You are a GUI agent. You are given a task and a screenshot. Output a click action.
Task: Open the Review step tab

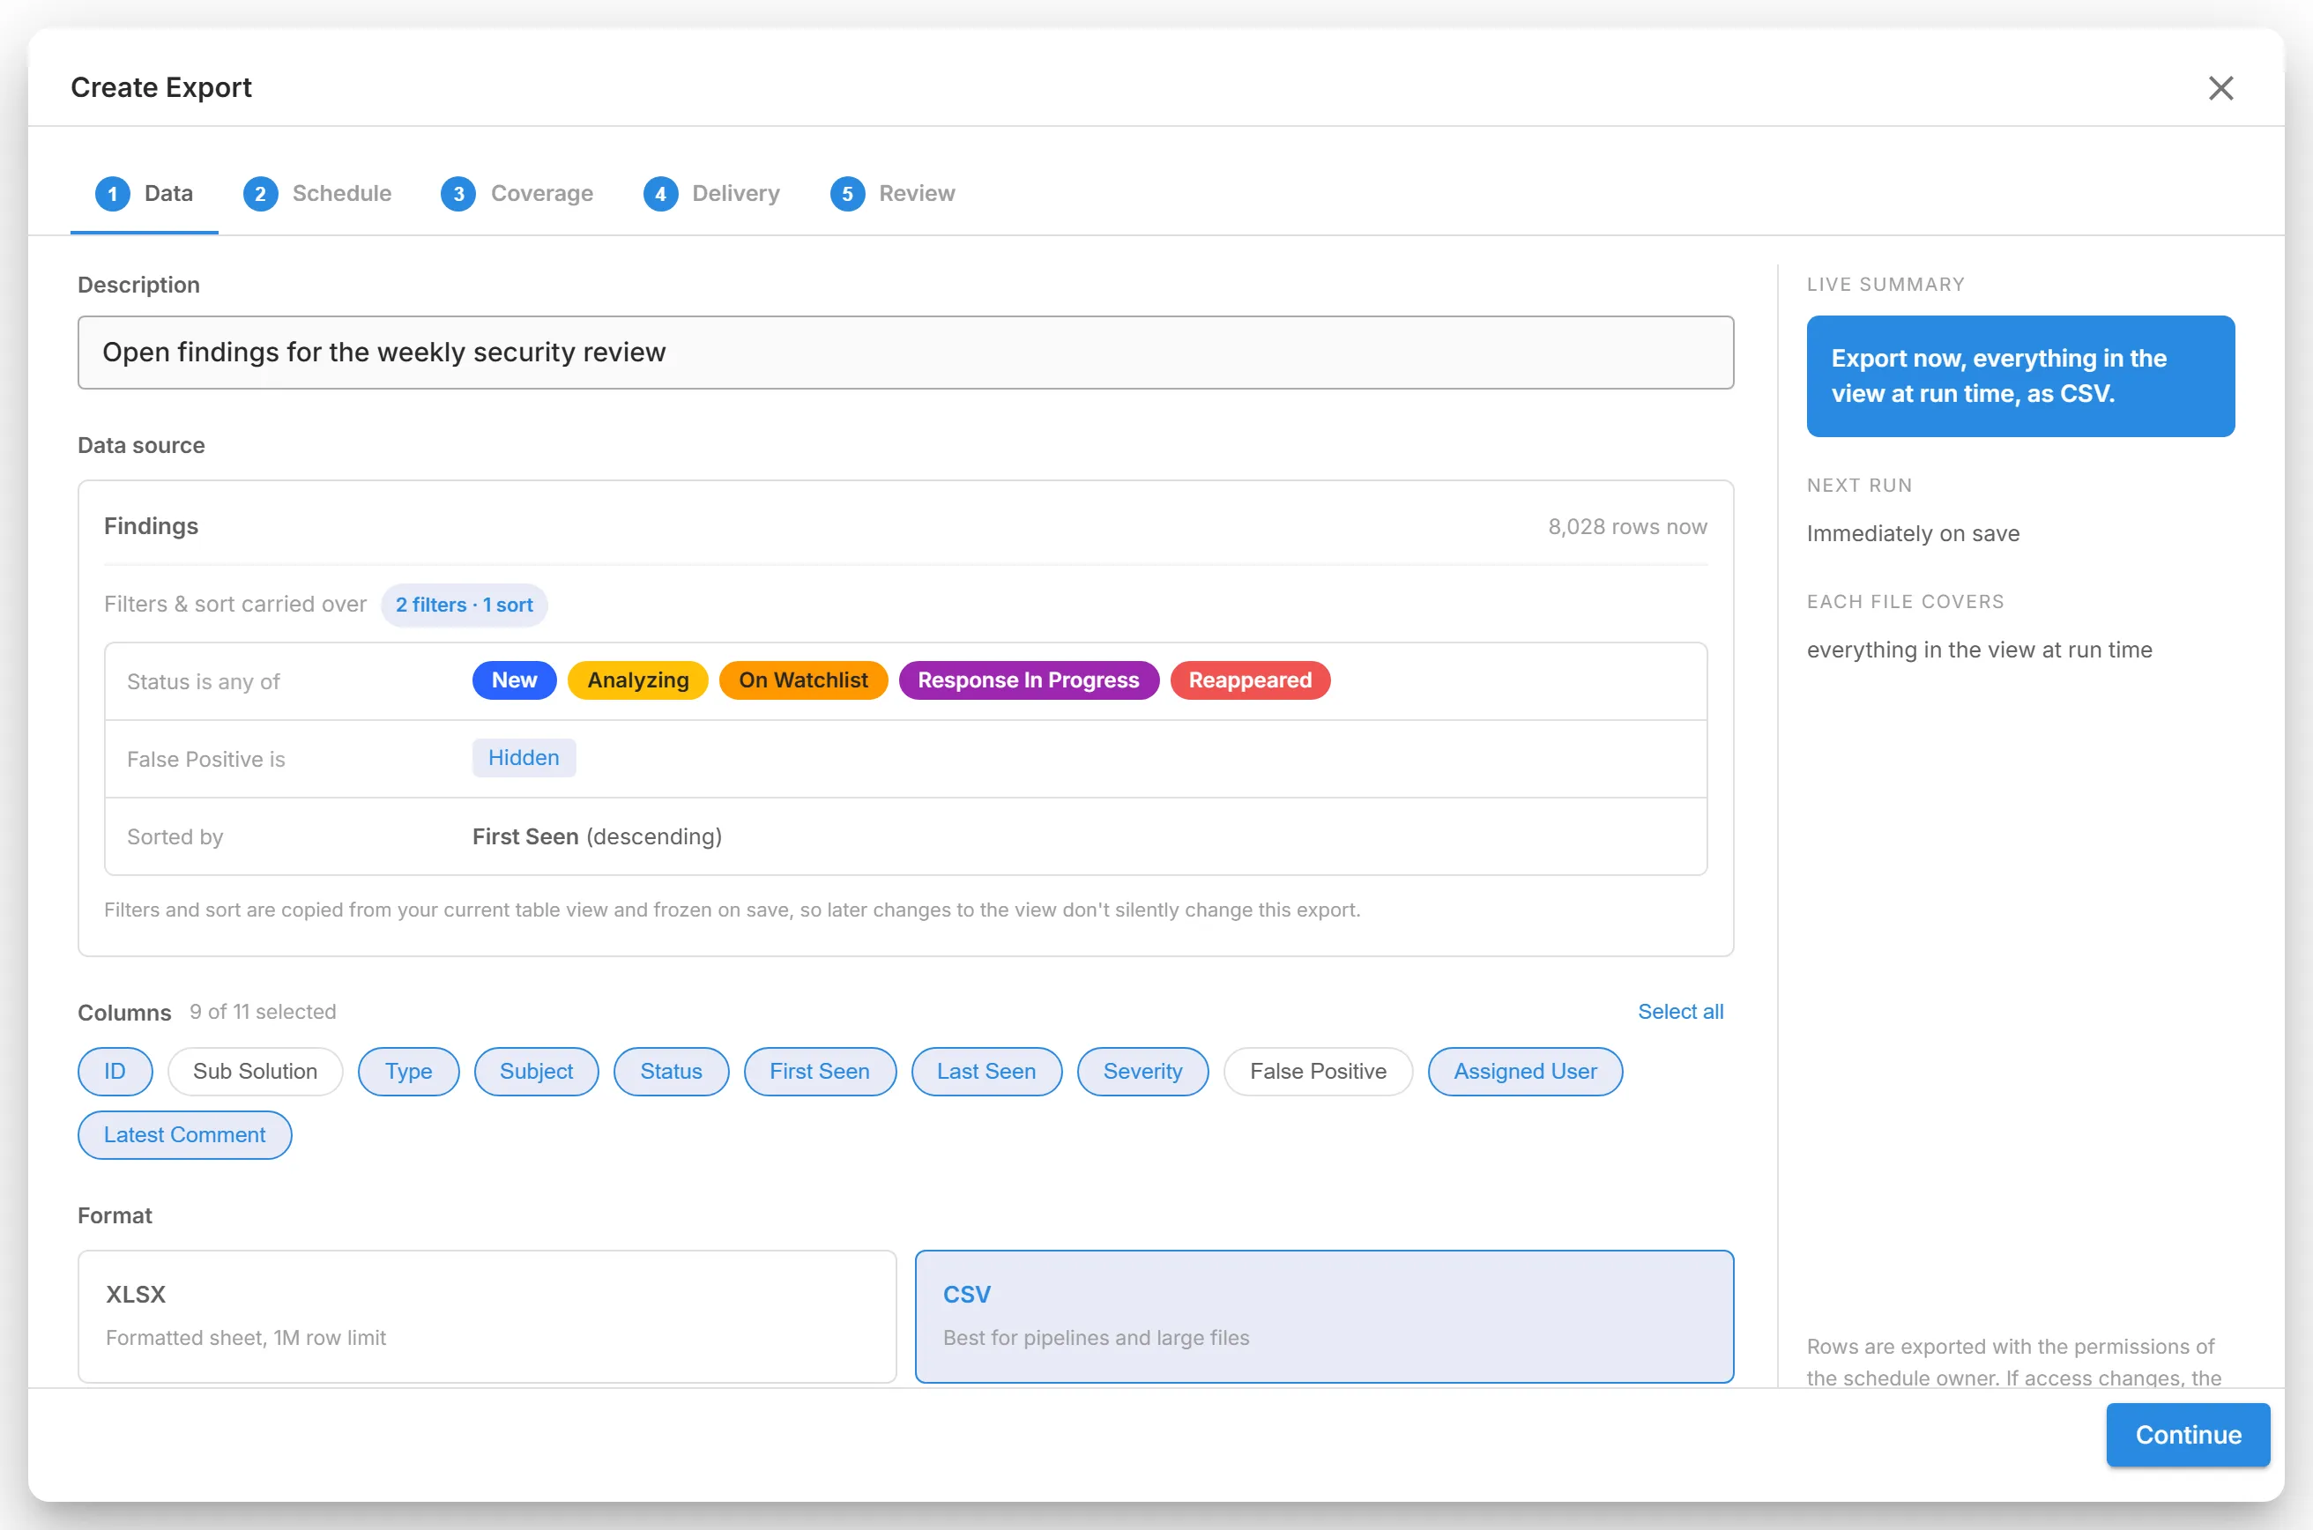(892, 193)
